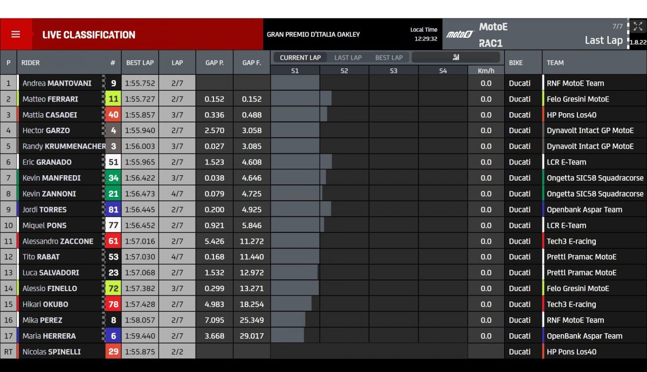647x372 pixels.
Task: Select rider Alessandro ZACCONE
Action: pyautogui.click(x=58, y=241)
